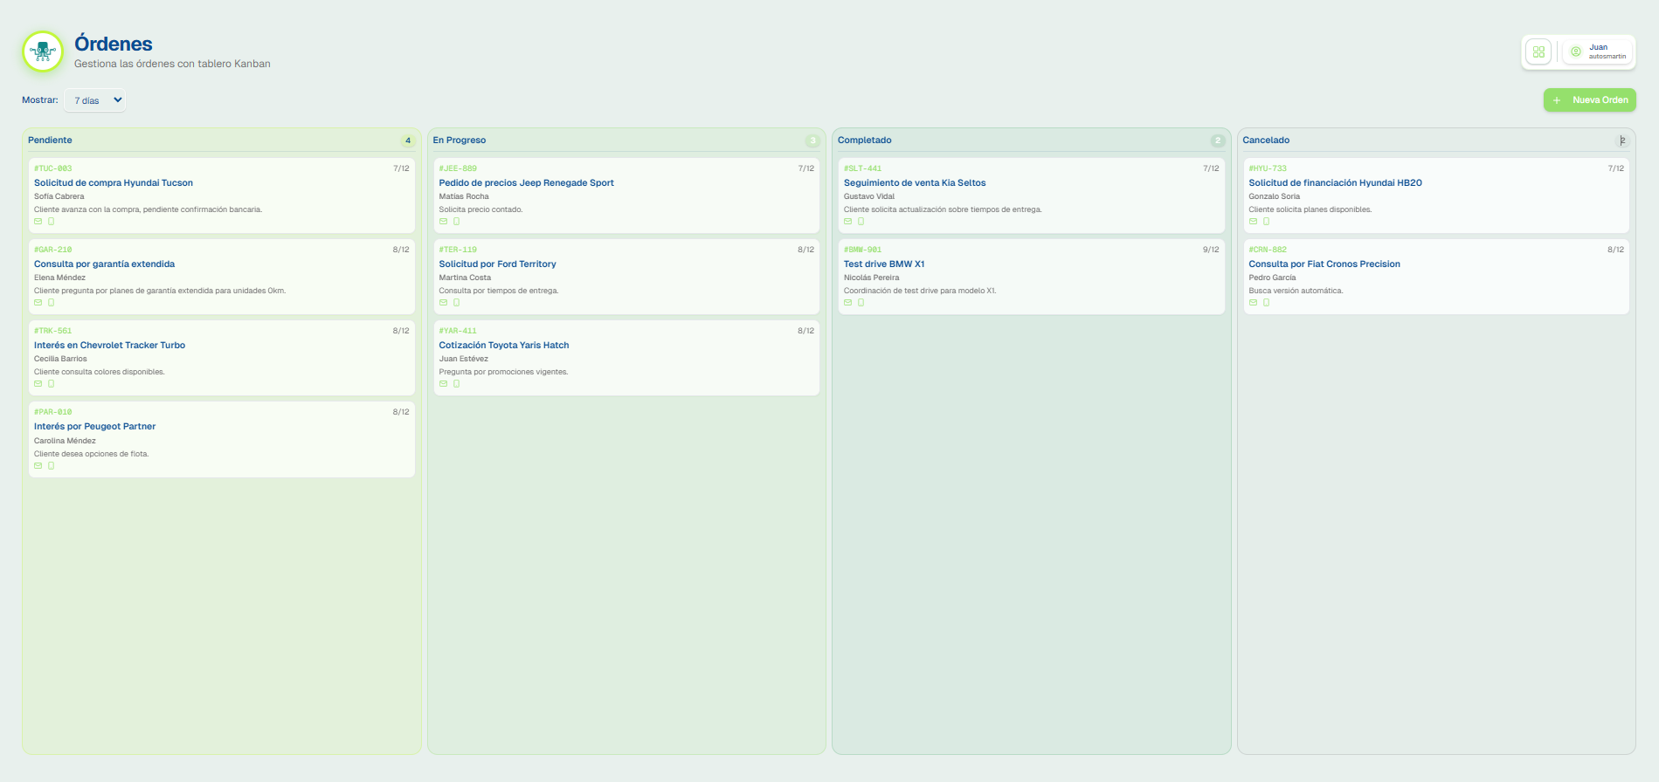Click order ID #YAR-411
Screen dimensions: 1659x782
458,331
